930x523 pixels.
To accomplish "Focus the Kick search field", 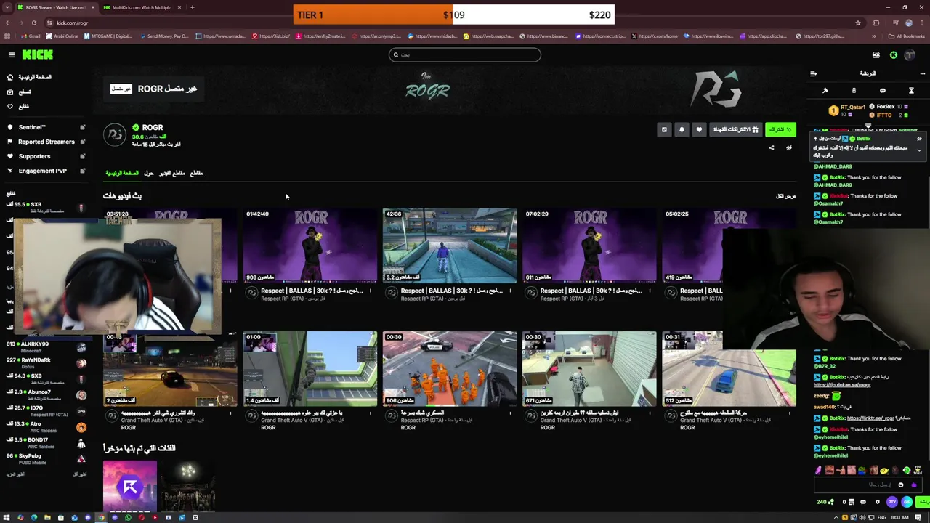I will point(465,54).
